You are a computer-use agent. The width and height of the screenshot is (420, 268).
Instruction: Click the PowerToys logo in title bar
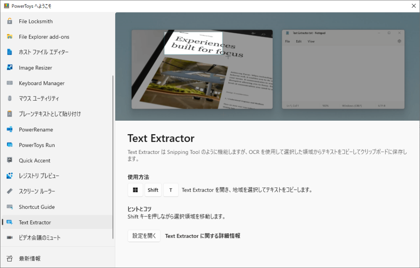7,6
